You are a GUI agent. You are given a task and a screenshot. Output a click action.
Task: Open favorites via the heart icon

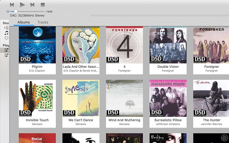[x=6, y=38]
